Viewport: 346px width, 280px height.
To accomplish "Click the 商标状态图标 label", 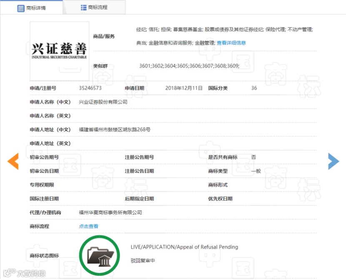I will (x=44, y=255).
